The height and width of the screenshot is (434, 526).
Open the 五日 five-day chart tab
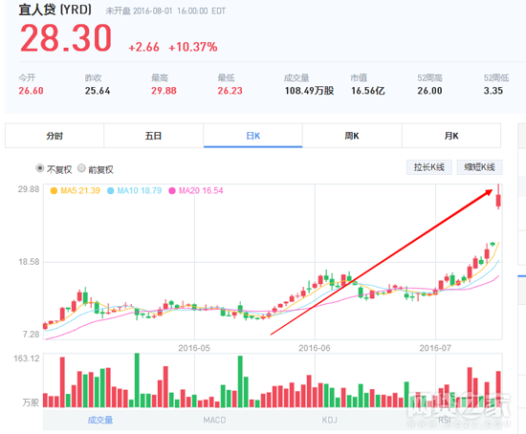(153, 136)
